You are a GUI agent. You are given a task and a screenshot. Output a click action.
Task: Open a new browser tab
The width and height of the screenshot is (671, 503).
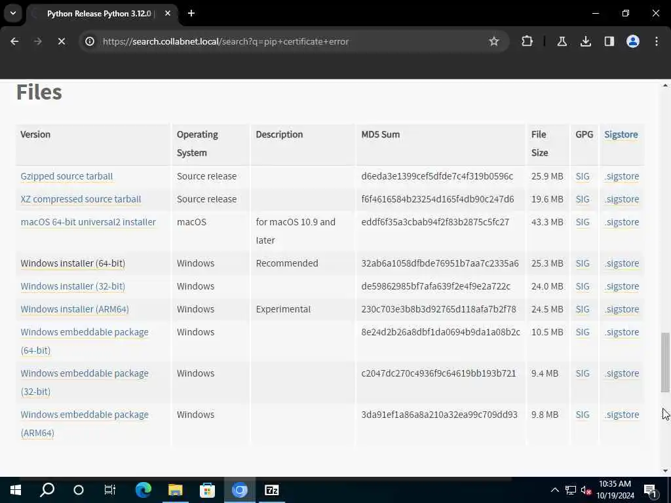[191, 13]
